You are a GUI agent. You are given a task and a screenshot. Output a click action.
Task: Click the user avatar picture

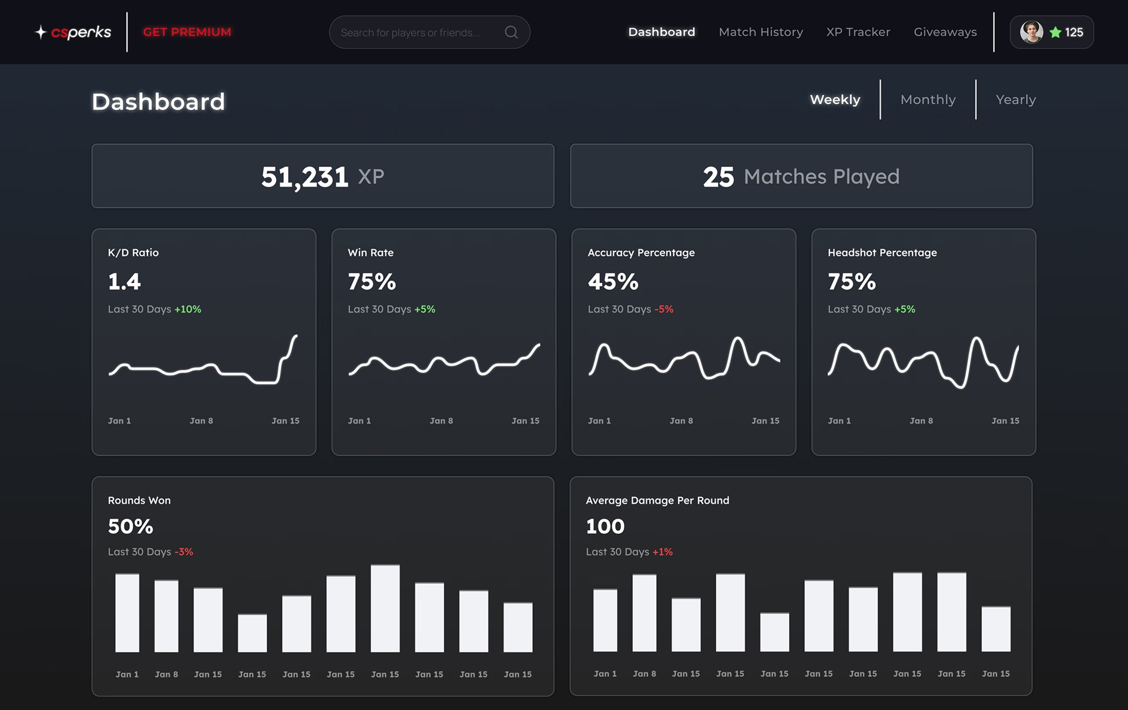(1031, 32)
